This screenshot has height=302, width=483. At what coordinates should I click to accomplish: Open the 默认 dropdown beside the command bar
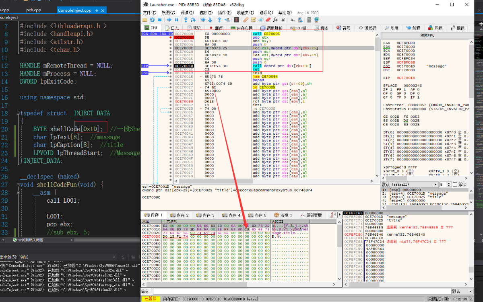(460, 291)
